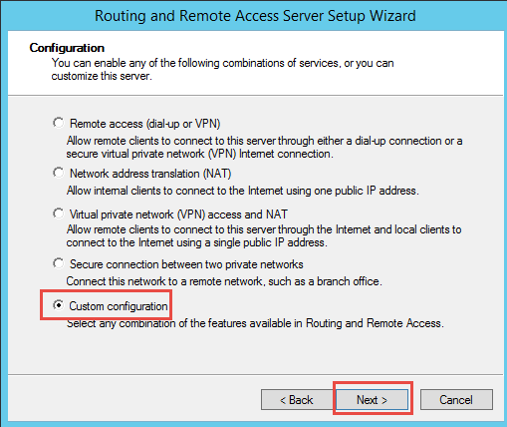Cancel the setup wizard
Screen dimensions: 507x427
click(x=456, y=400)
